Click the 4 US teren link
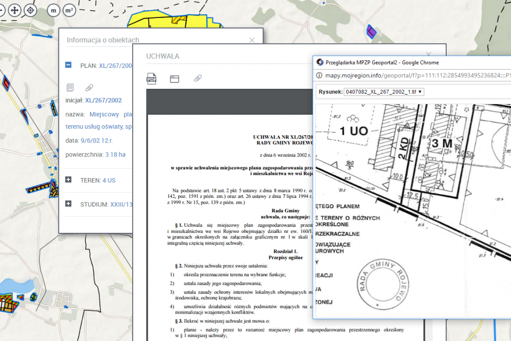 click(x=109, y=180)
